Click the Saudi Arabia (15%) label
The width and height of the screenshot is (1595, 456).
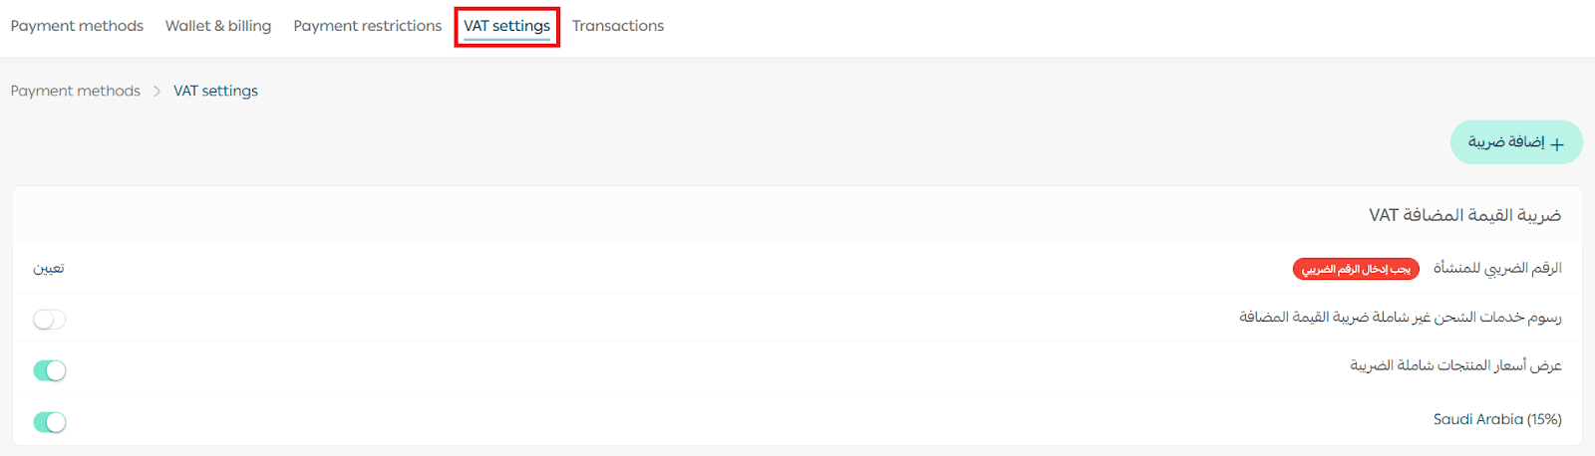point(1497,419)
